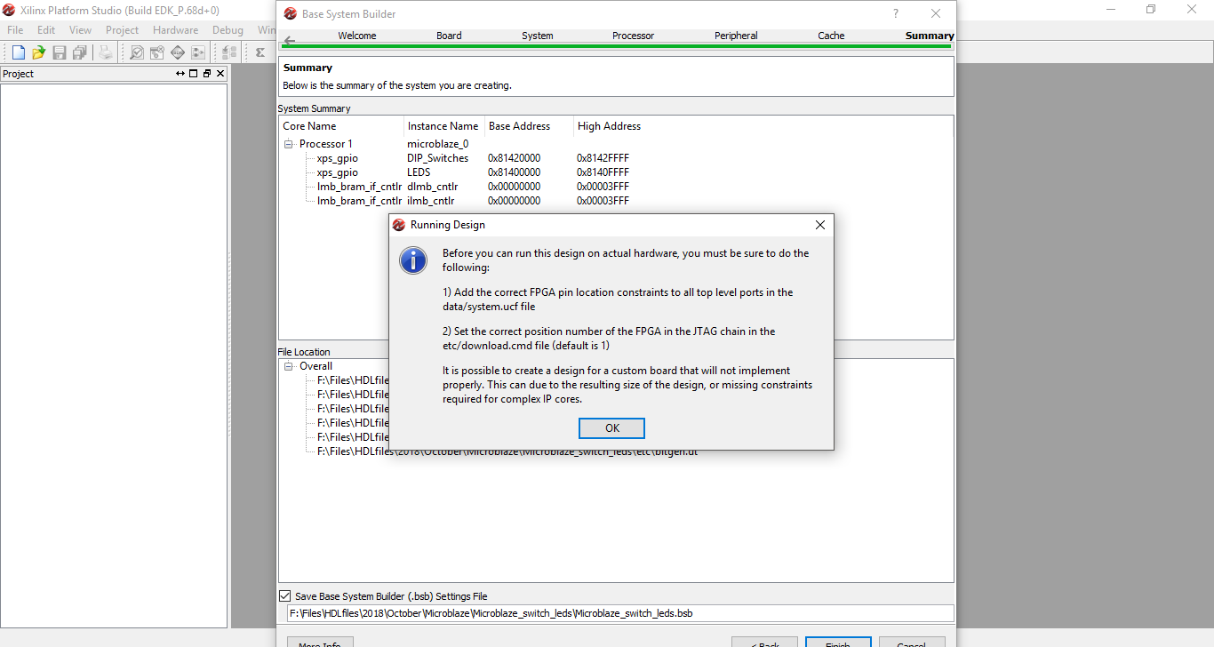
Task: Click the Project panel restore icon
Action: click(207, 74)
